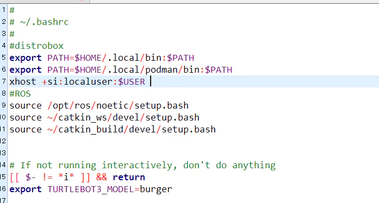Click line number 9 in the gutter
The height and width of the screenshot is (203, 379).
[x=4, y=105]
